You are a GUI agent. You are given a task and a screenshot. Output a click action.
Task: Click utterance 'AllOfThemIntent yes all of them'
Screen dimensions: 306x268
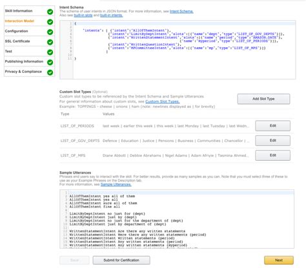102,196
